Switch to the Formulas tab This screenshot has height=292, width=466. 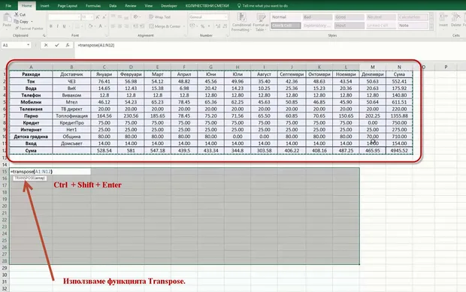pos(93,6)
